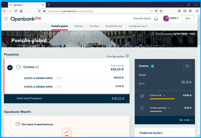Click the browser forward arrow
Viewport: 201px width, 138px height.
coord(10,11)
